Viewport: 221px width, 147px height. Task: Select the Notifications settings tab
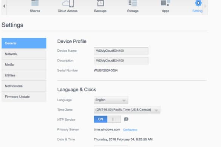pos(24,86)
